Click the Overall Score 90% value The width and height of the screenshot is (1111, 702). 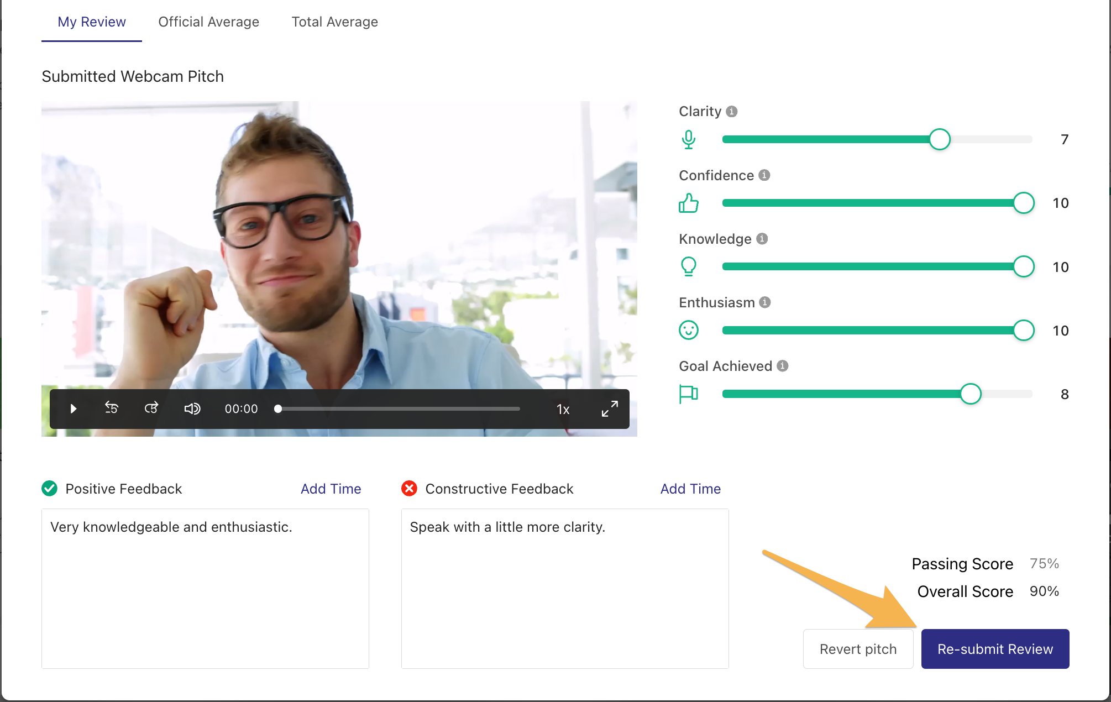coord(1044,591)
